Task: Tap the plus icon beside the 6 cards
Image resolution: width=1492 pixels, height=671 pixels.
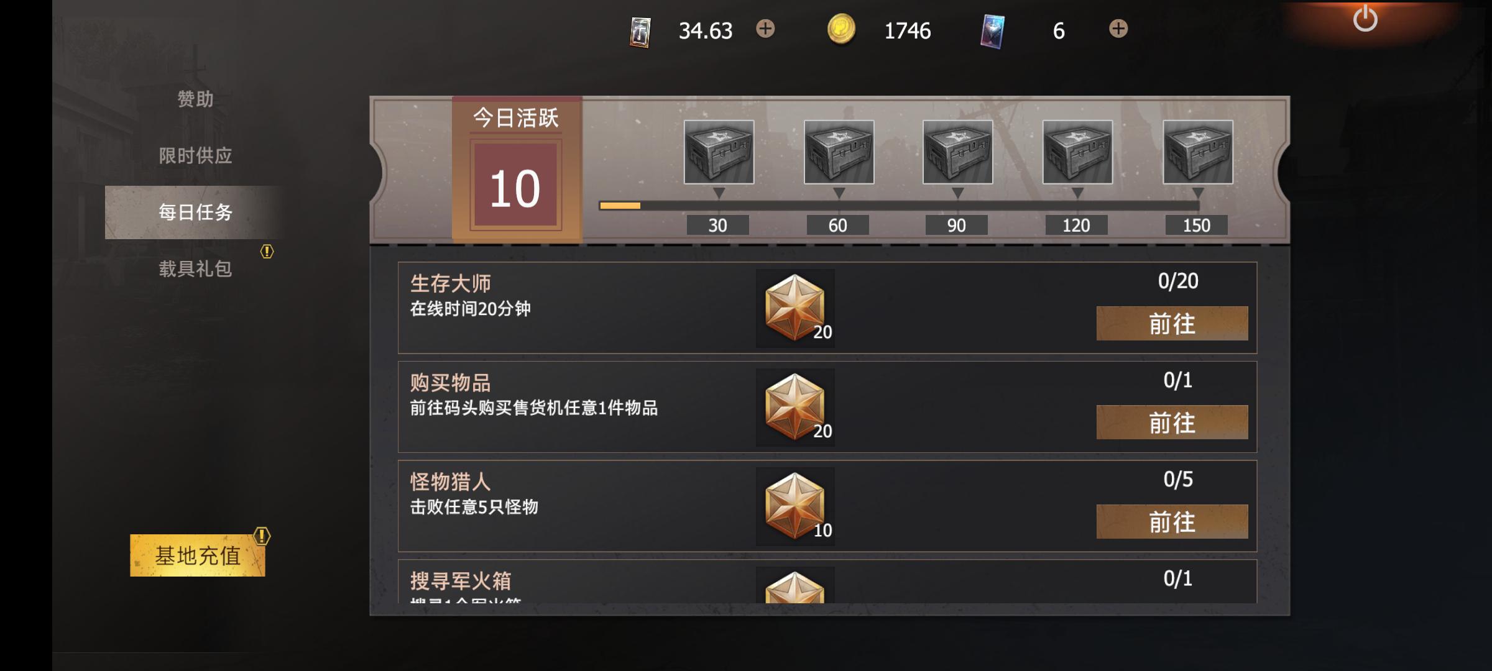Action: [x=1118, y=29]
